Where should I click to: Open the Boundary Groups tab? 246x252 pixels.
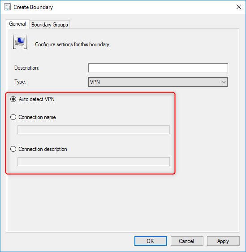click(50, 25)
